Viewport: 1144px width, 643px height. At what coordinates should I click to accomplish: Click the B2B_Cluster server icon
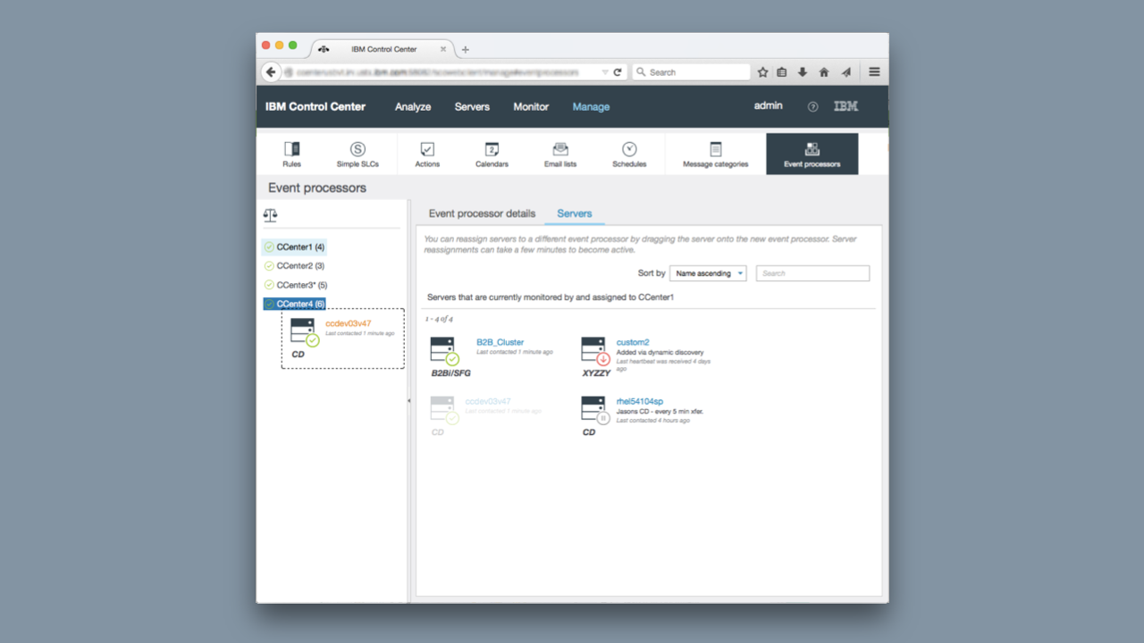click(x=444, y=351)
